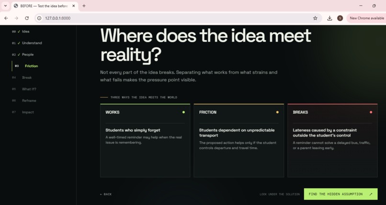Reload the current page

pos(27,18)
